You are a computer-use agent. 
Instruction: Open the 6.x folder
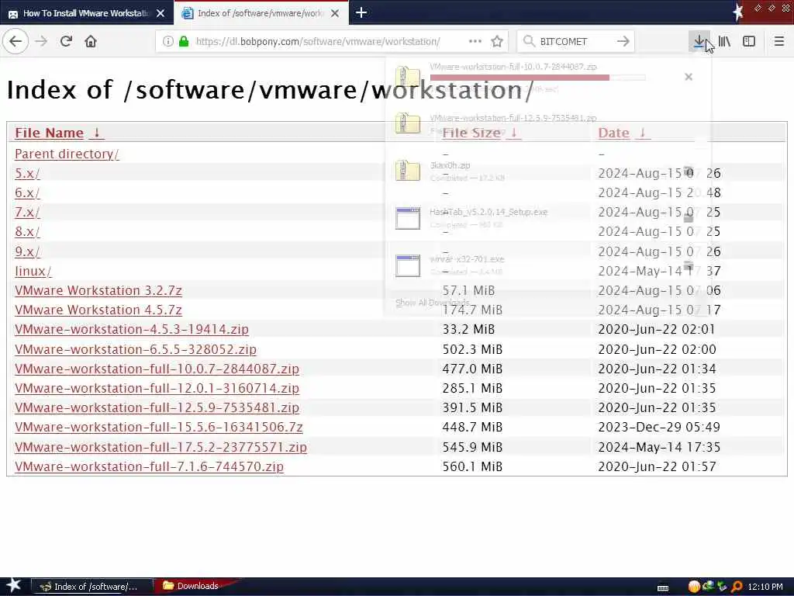27,192
